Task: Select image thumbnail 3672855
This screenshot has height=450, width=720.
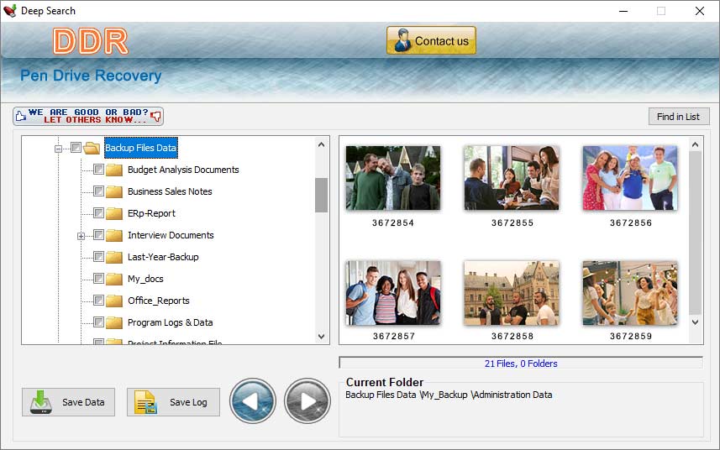Action: pos(512,178)
